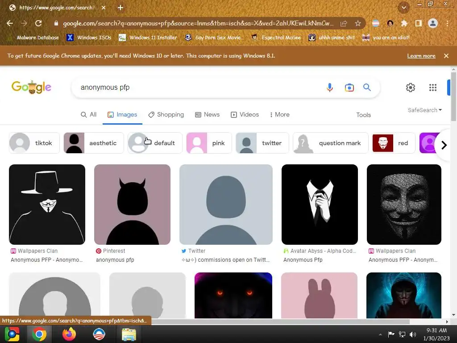Advance suggestion chips with right chevron
This screenshot has height=343, width=457.
click(x=444, y=145)
